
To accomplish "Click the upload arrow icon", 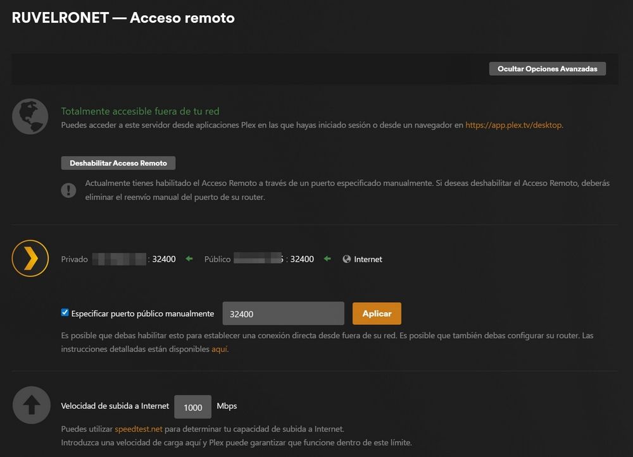I will pos(31,405).
